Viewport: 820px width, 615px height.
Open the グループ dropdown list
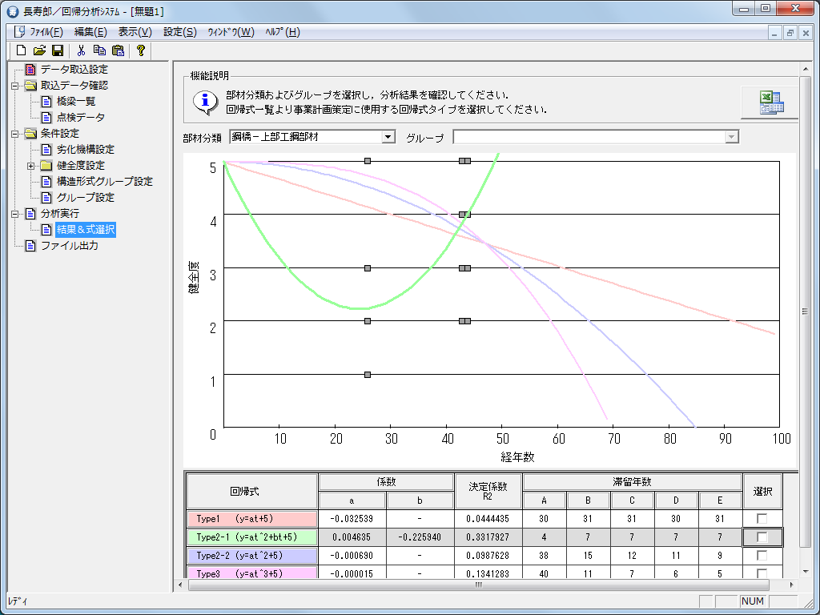click(x=730, y=137)
